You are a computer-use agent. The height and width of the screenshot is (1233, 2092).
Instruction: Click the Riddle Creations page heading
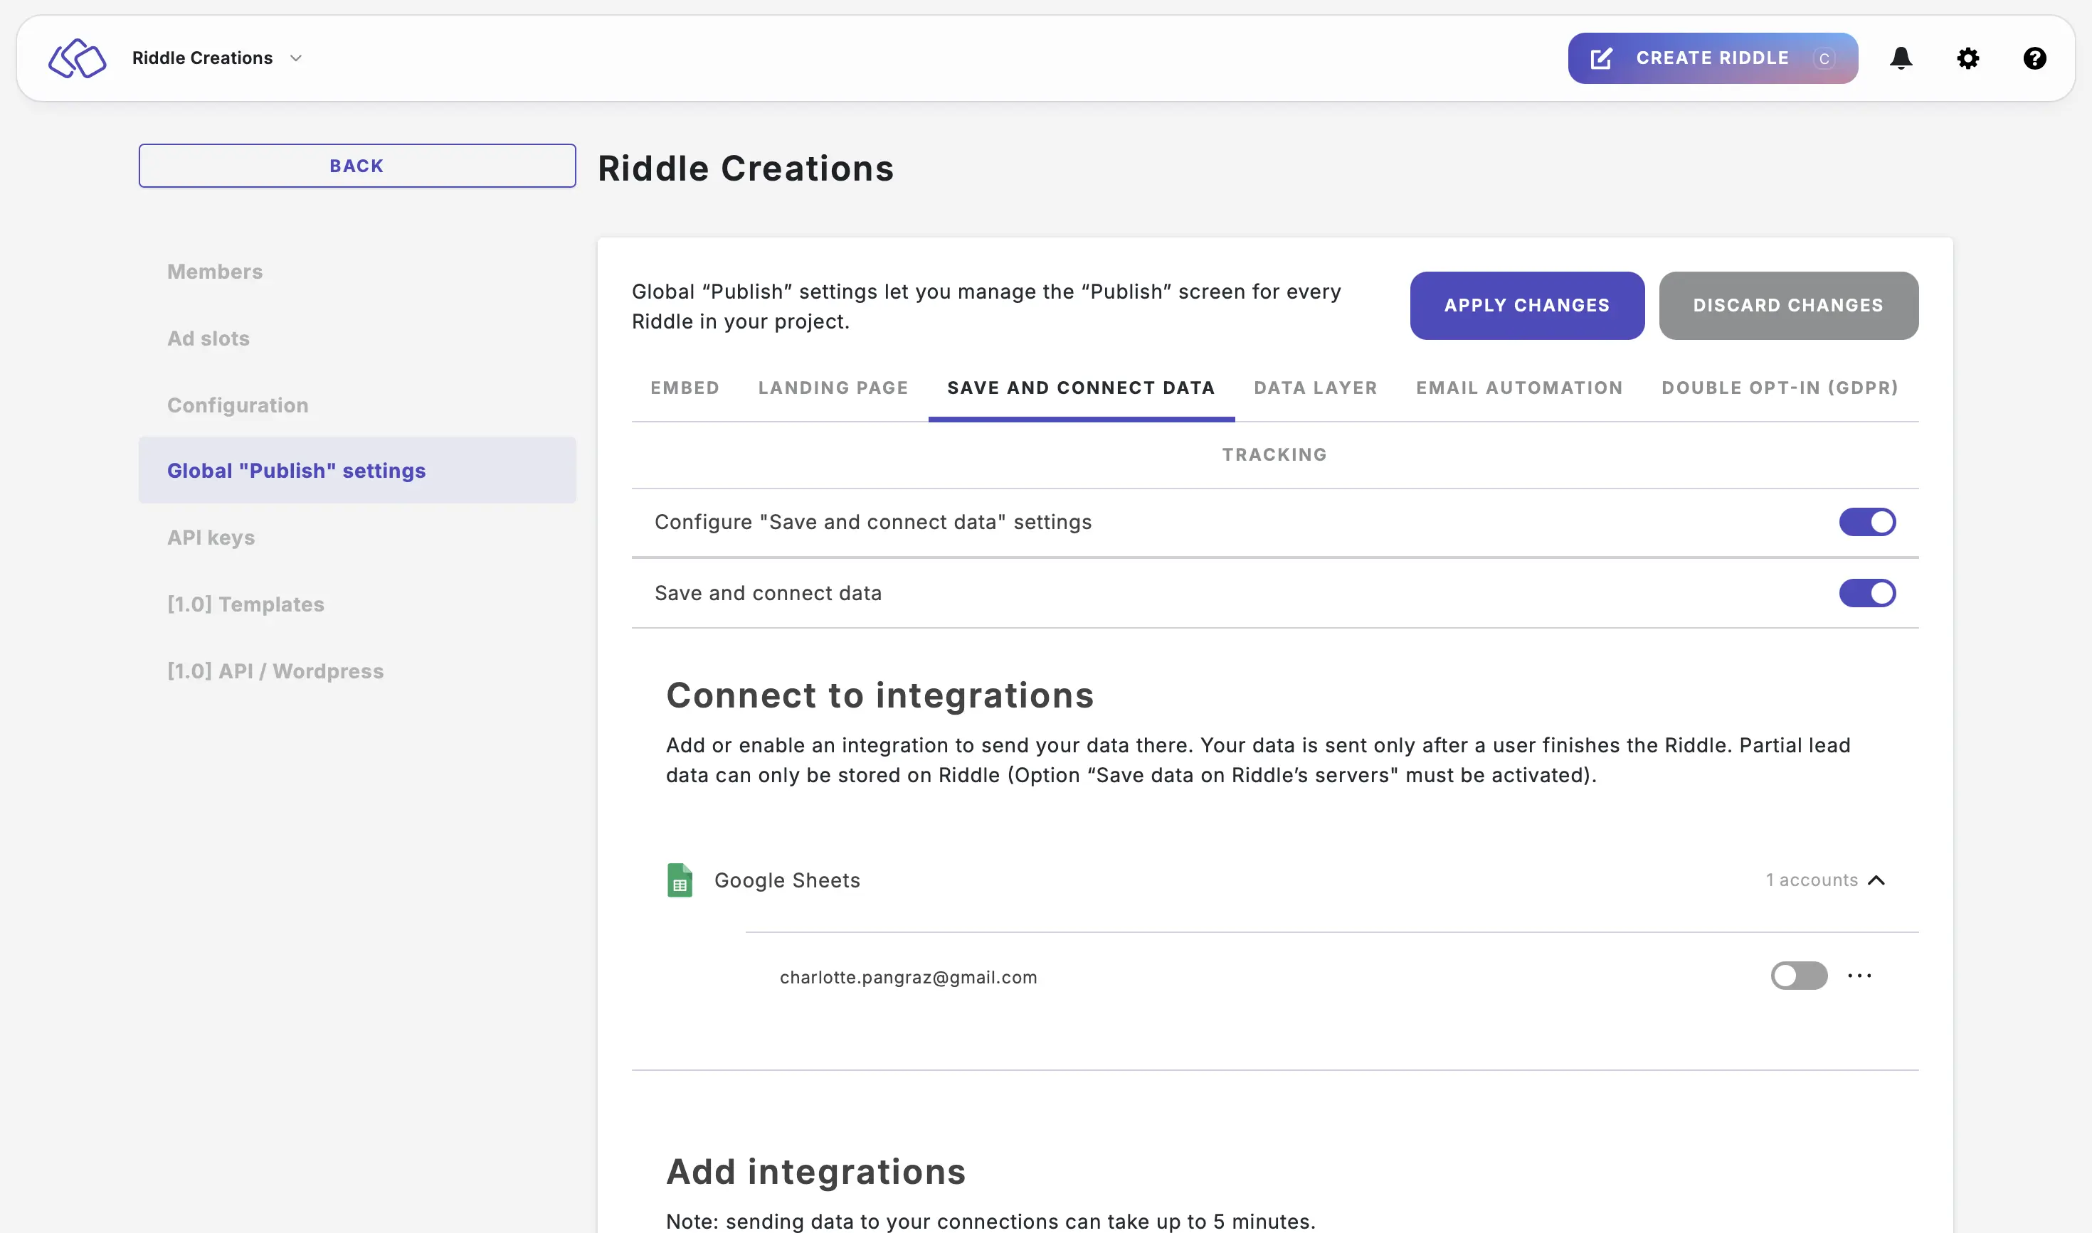tap(746, 169)
